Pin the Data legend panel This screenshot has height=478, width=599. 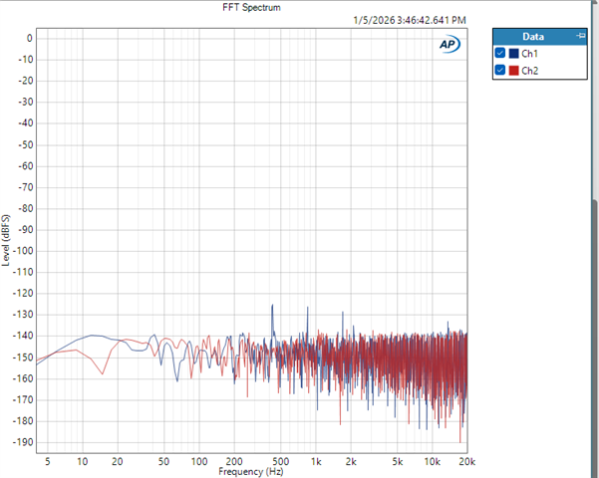(581, 36)
